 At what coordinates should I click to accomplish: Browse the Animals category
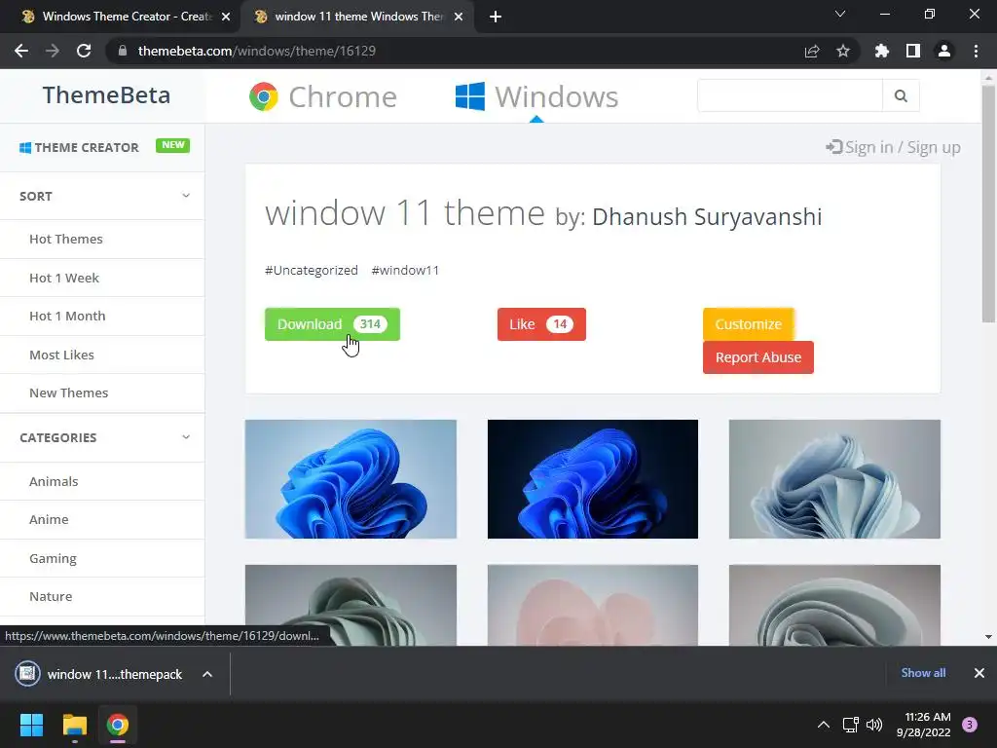(x=54, y=481)
